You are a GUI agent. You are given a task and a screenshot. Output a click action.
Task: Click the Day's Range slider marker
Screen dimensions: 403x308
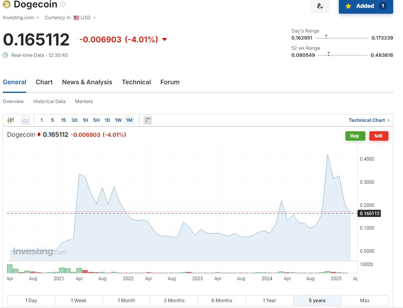[326, 37]
